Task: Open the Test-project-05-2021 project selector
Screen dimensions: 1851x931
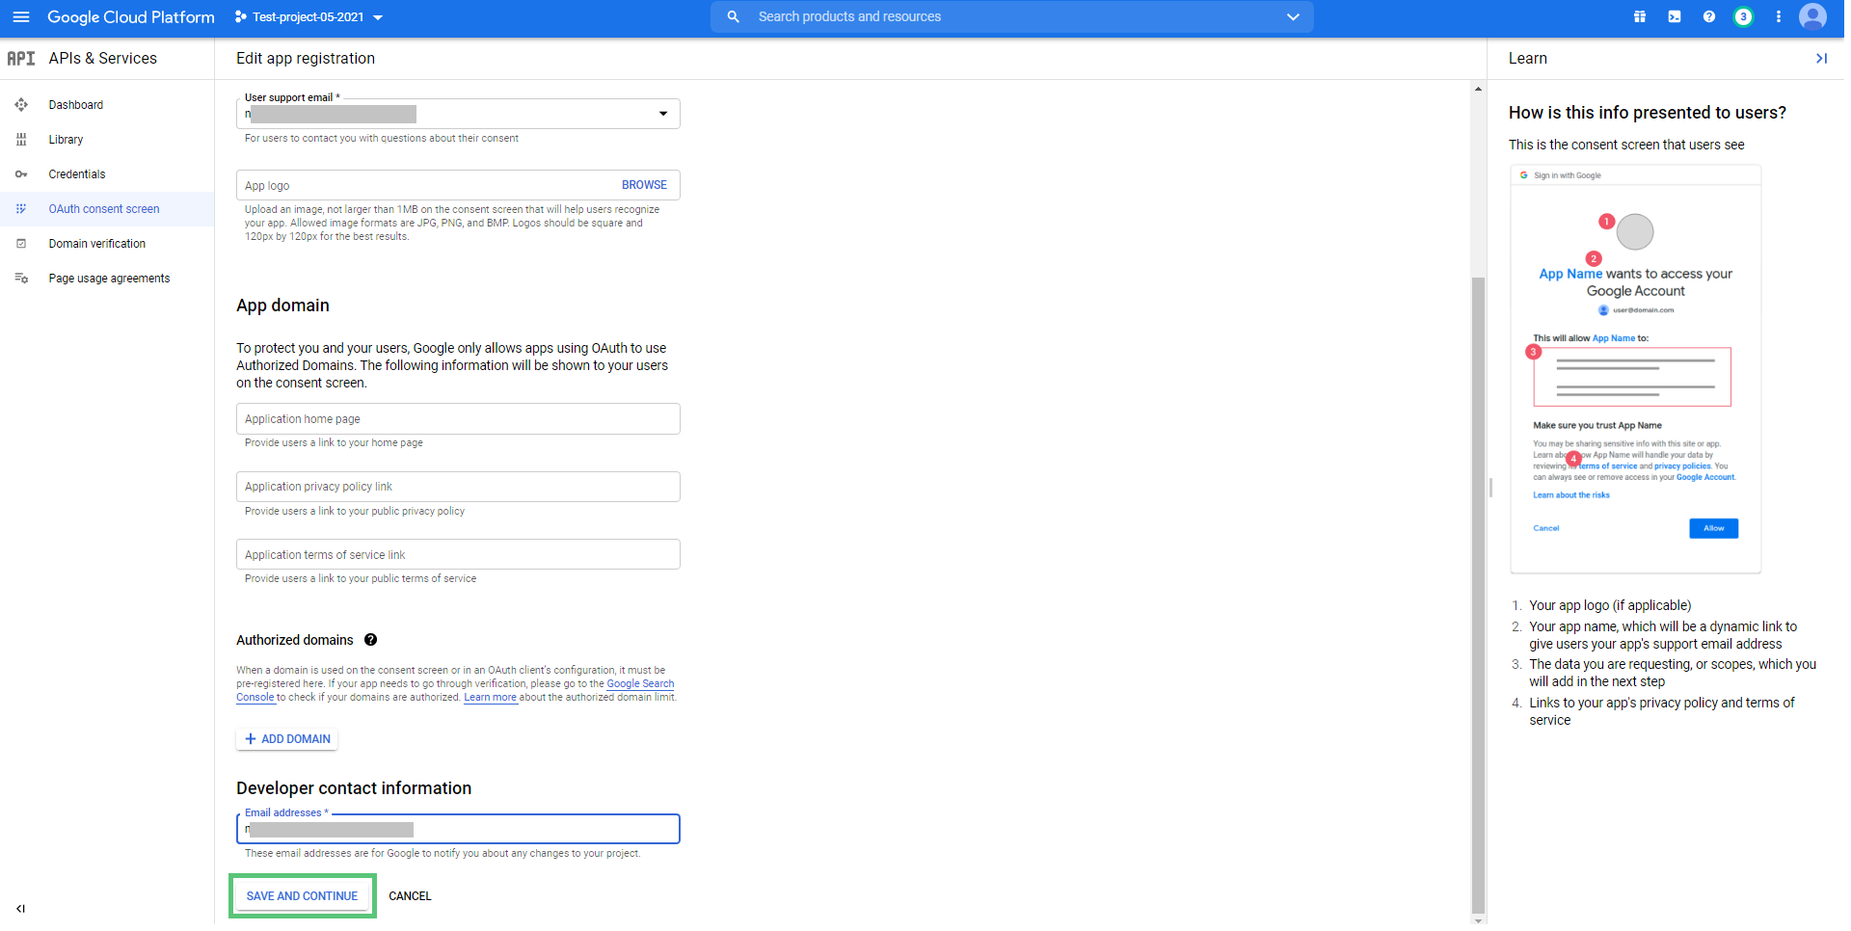Action: pyautogui.click(x=309, y=17)
